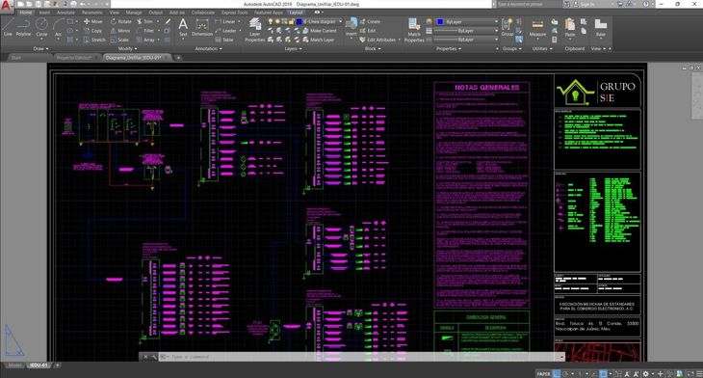This screenshot has width=703, height=378.
Task: Toggle the layer on/off lightbulb icon
Action: [270, 21]
